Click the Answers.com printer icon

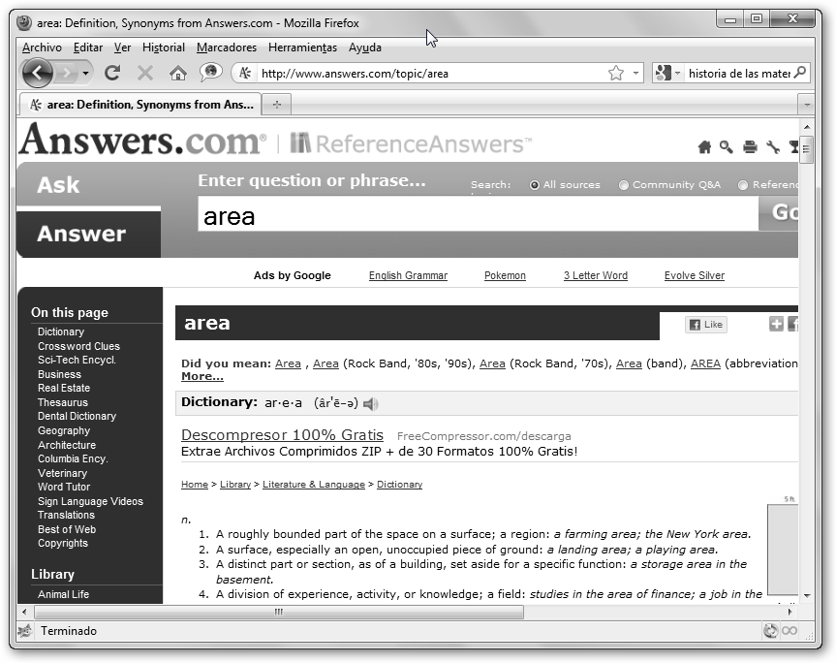click(x=750, y=147)
